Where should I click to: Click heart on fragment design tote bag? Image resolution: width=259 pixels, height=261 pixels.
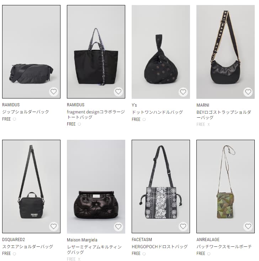coord(118,92)
